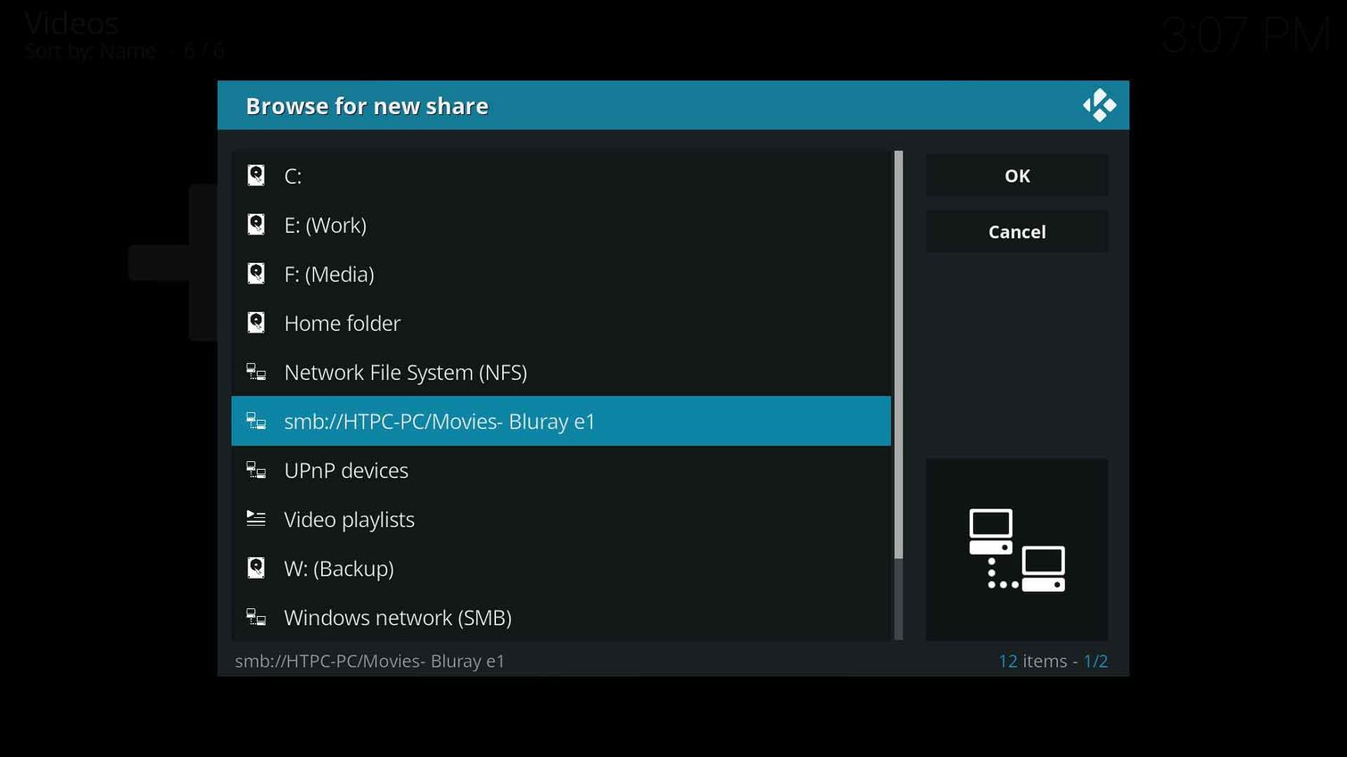The image size is (1347, 757).
Task: Select smb://HTPC-PC/Movies- Bluray e1 share
Action: point(439,421)
